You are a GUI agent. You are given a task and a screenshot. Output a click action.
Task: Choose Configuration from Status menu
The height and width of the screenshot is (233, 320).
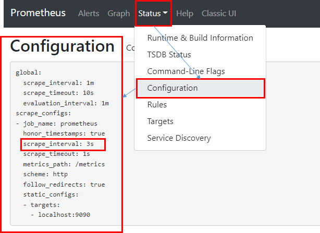tap(201, 88)
